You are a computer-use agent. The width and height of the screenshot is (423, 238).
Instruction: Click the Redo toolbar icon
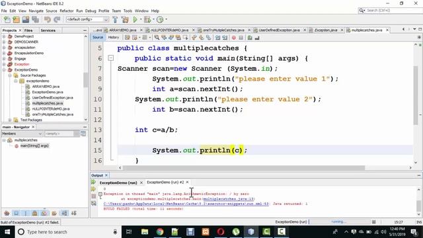(57, 19)
